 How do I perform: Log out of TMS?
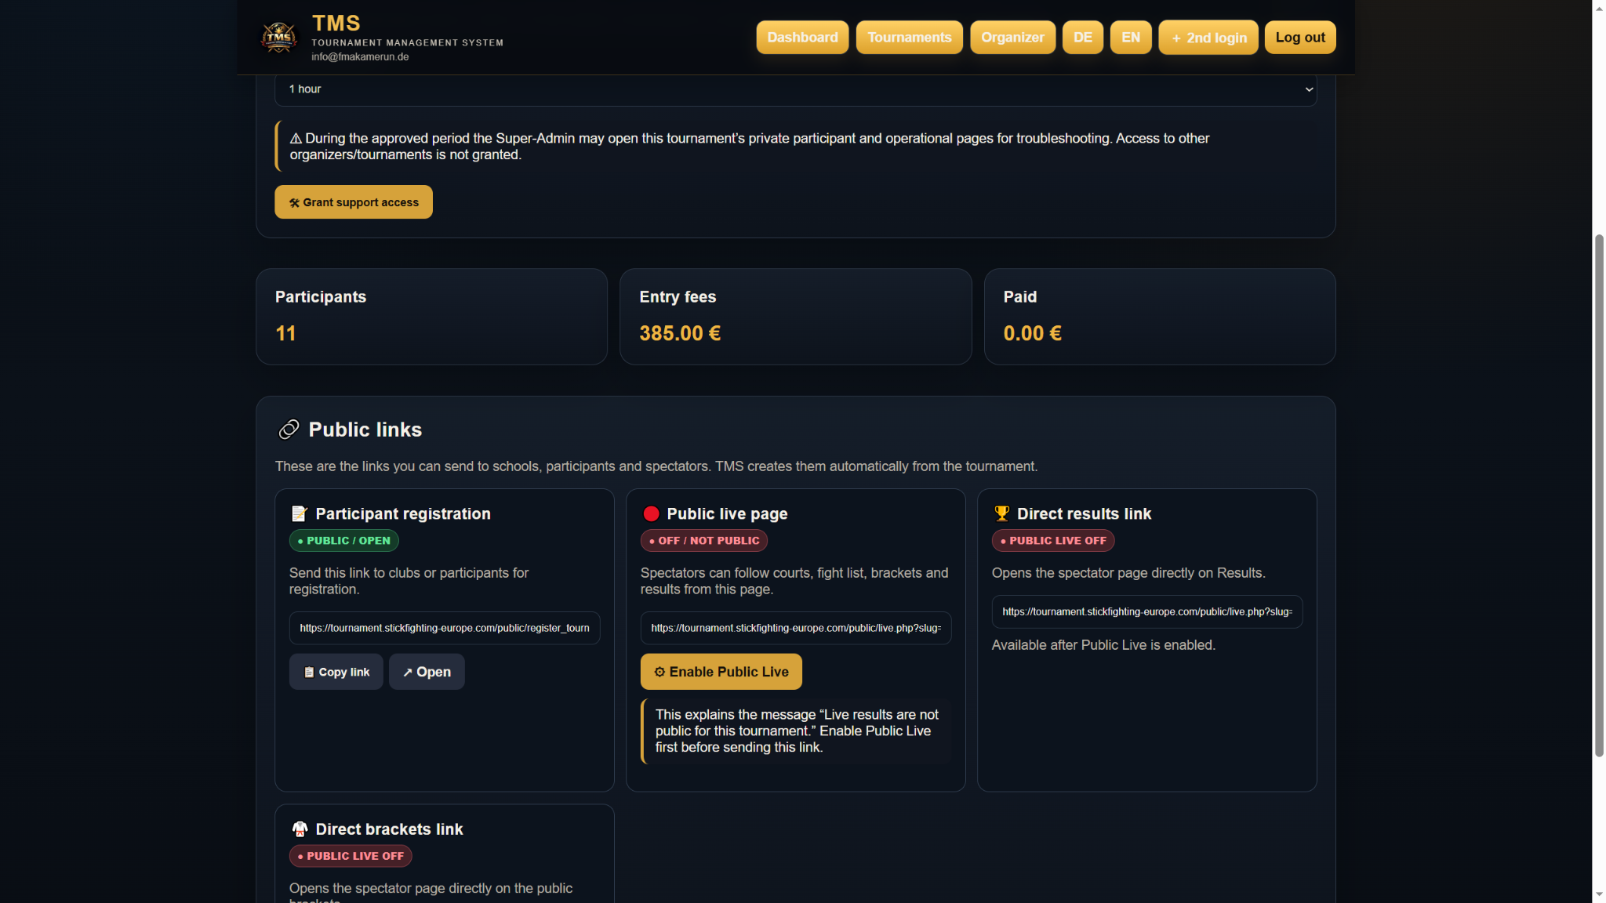pos(1299,37)
